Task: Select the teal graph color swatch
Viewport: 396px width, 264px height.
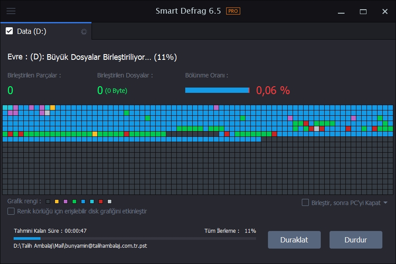Action: 92,202
